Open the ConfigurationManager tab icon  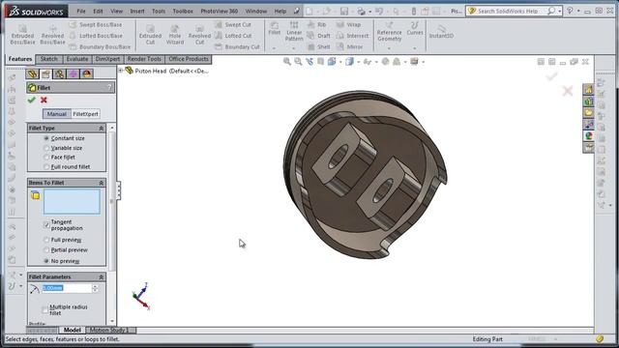pyautogui.click(x=60, y=73)
